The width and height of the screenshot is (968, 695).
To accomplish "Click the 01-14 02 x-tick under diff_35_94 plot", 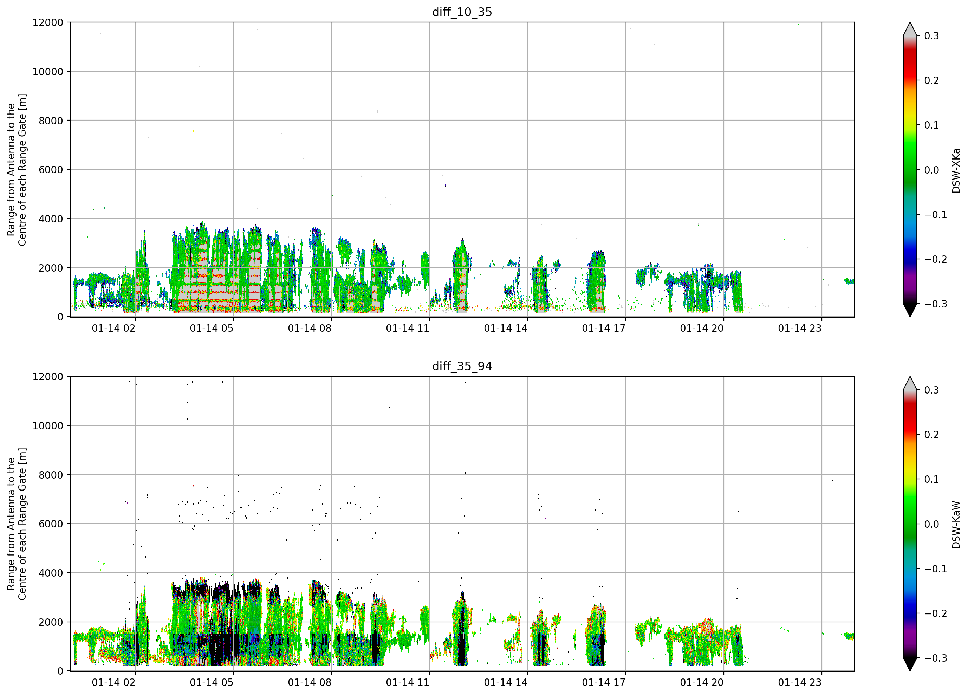I will tap(113, 683).
